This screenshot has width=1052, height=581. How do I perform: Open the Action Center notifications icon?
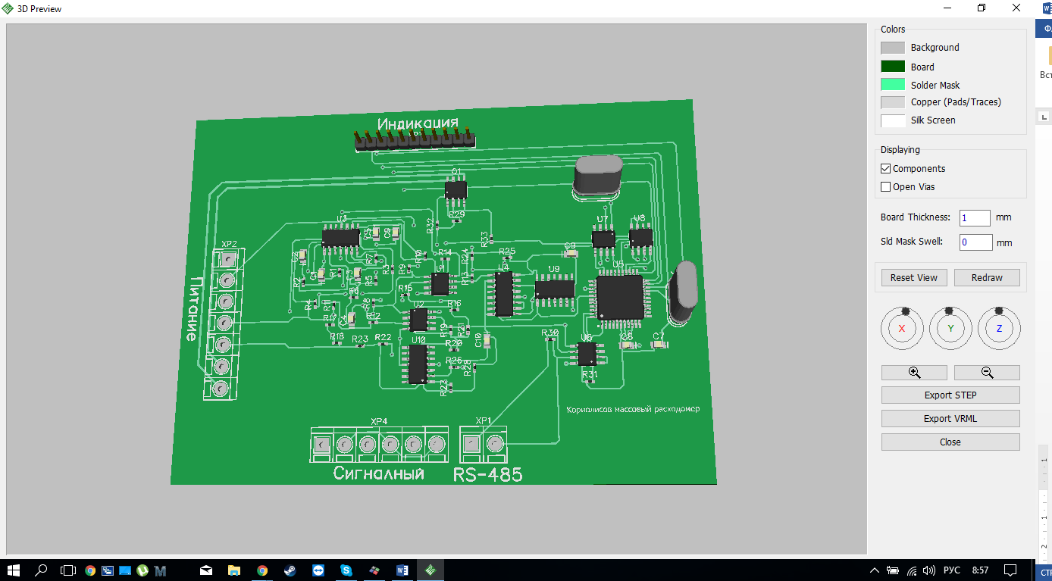click(x=1010, y=570)
